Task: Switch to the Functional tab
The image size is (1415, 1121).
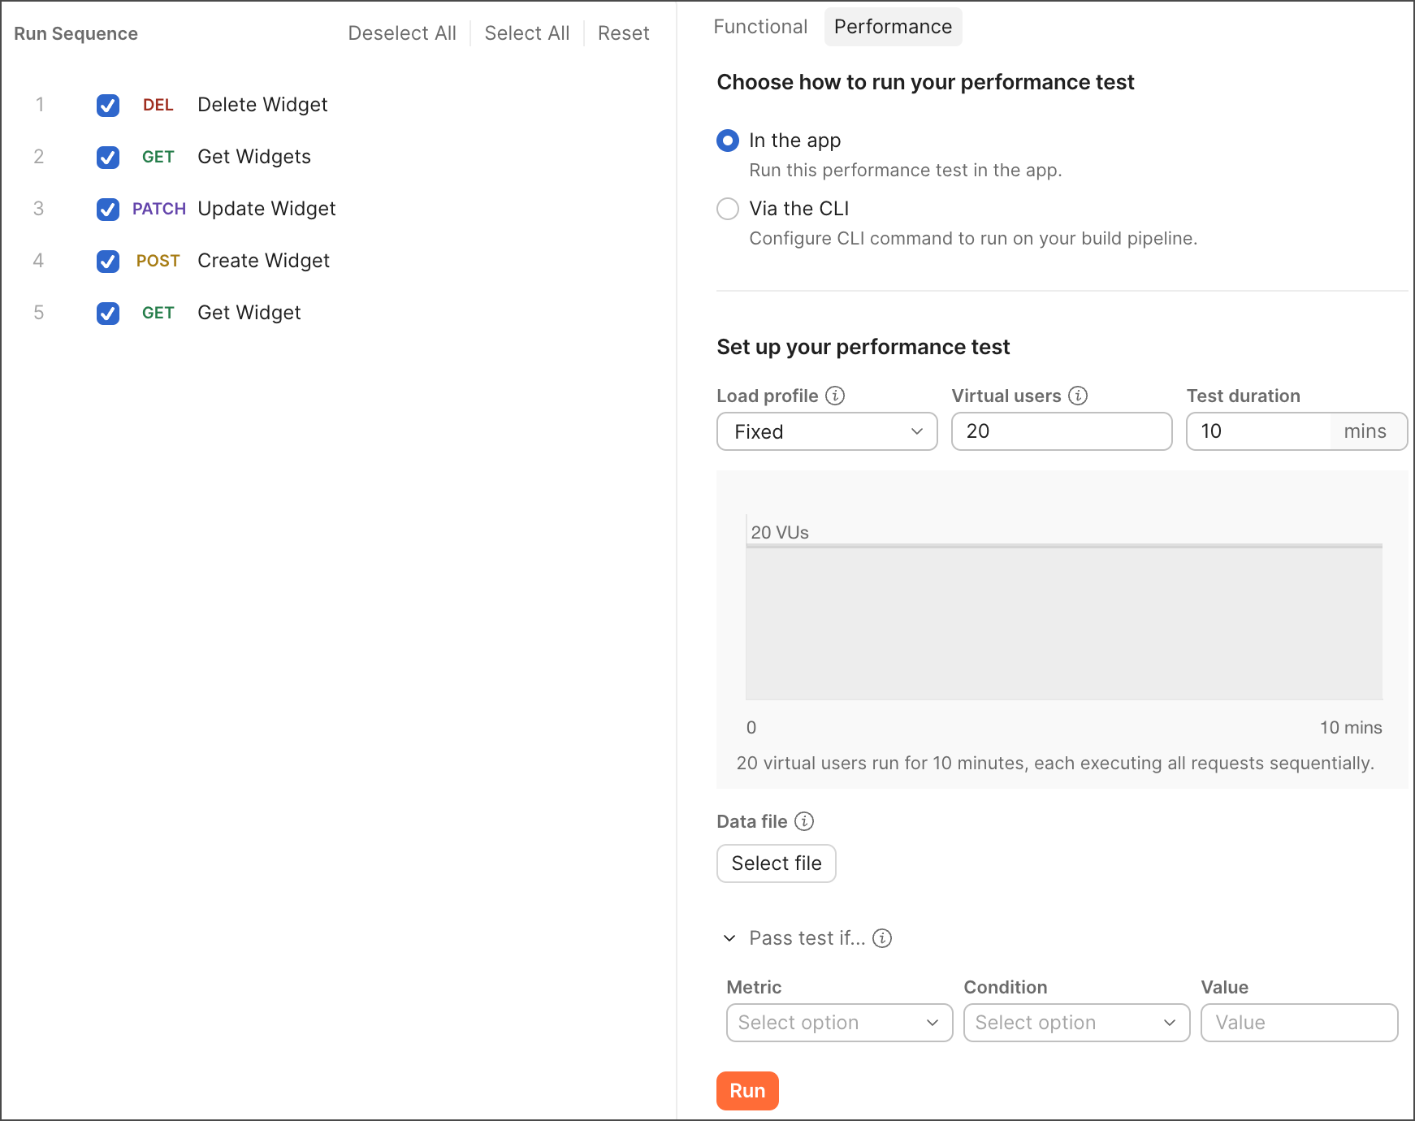Action: (x=760, y=26)
